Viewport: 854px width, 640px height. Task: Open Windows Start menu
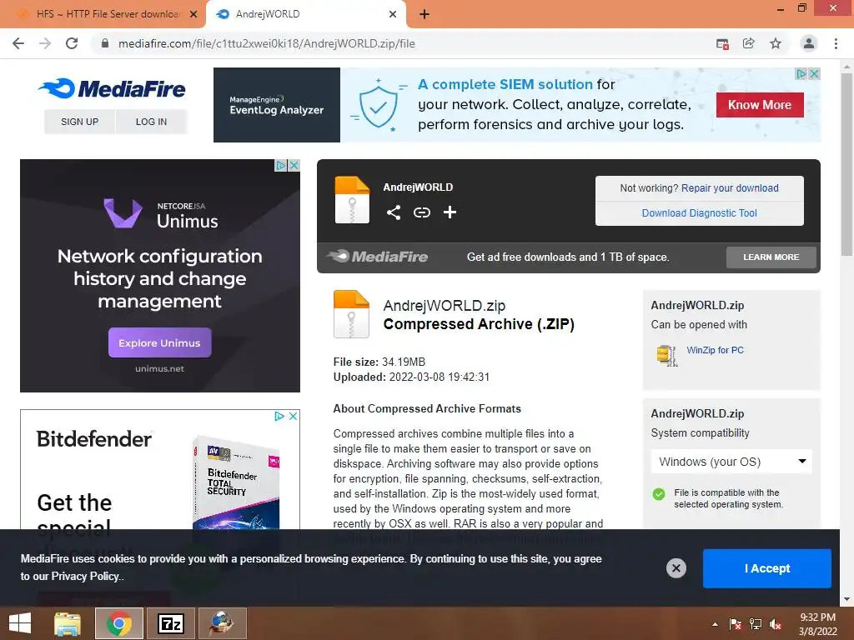[x=20, y=623]
